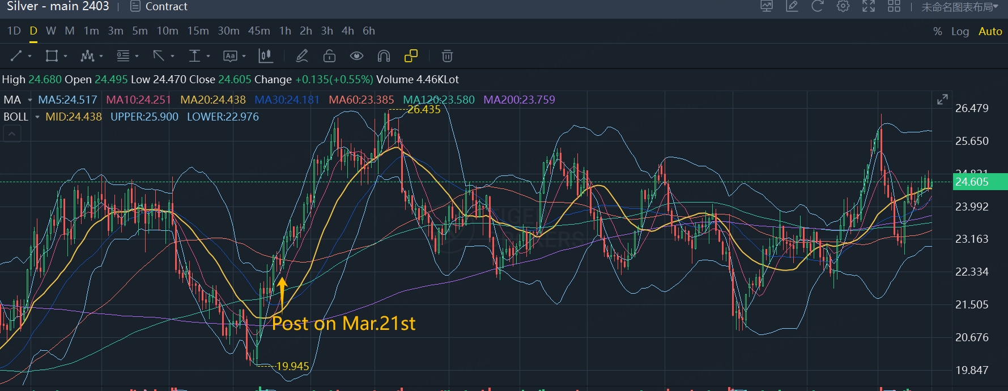Viewport: 1008px width, 391px height.
Task: Click the UPPER:25.900 Bollinger value
Action: point(144,117)
